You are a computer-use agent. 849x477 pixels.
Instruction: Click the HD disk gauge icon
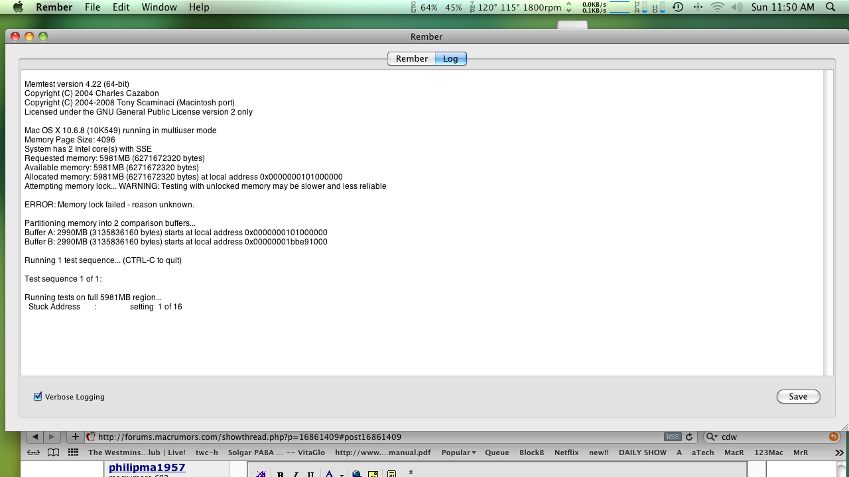[x=659, y=7]
